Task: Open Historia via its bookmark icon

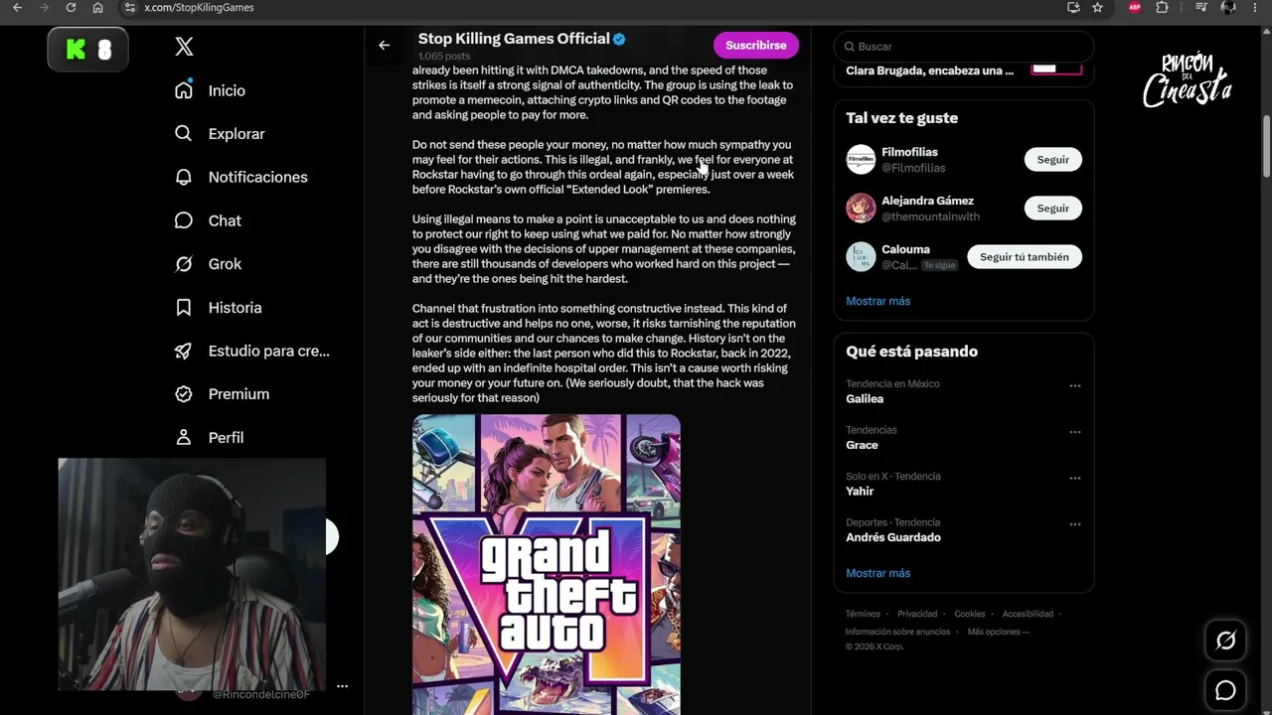Action: click(x=184, y=308)
